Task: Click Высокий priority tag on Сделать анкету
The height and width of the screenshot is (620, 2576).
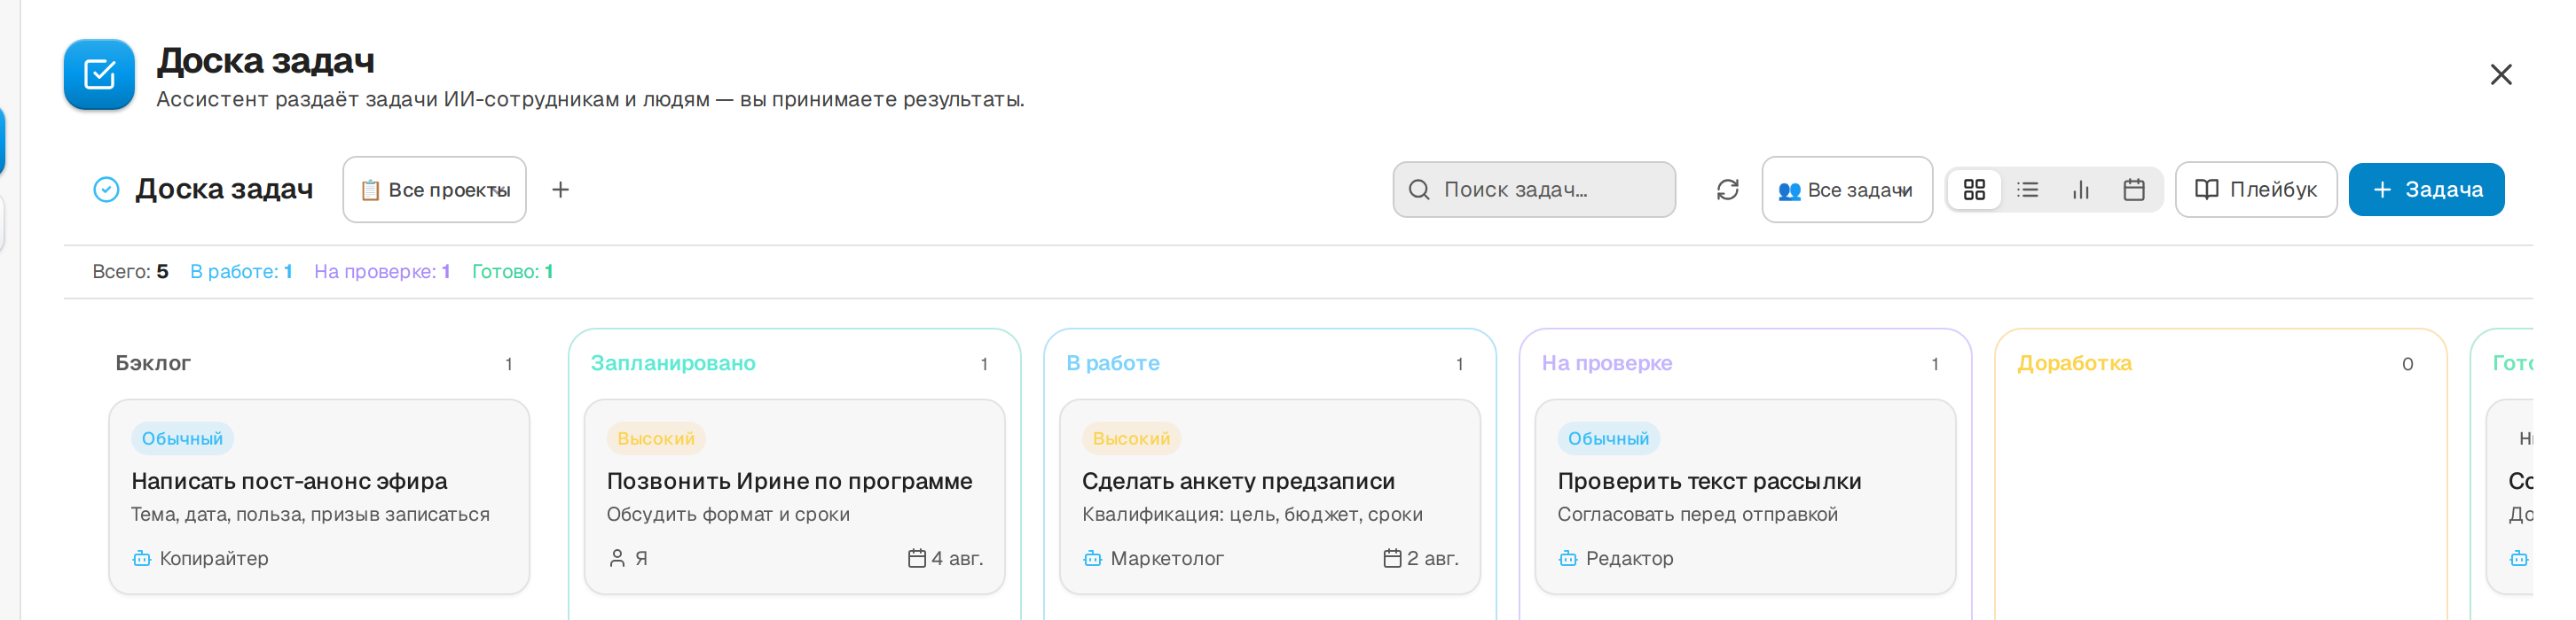Action: tap(1131, 438)
